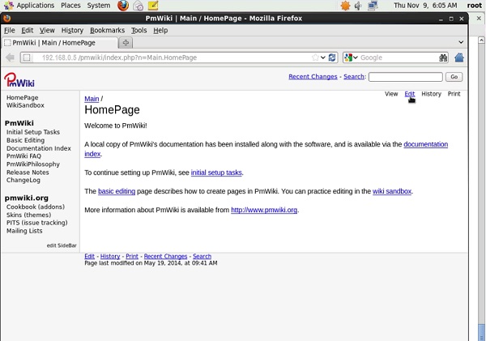The image size is (486, 341).
Task: Click the clock showing Thu Nov 9
Action: pos(425,6)
